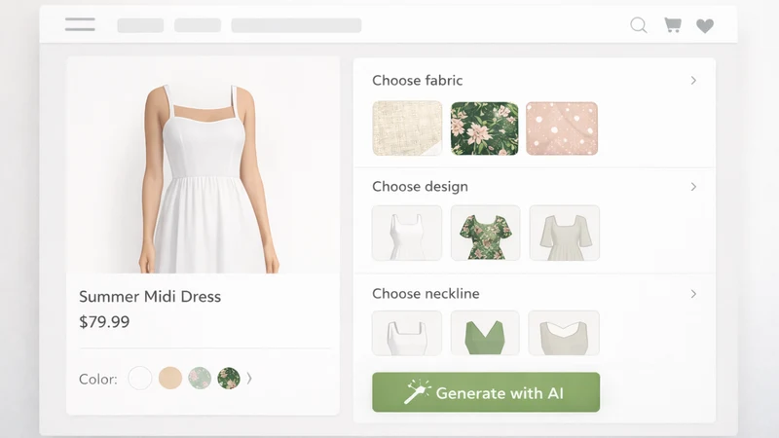Choose the beige half-sleeve dress design
779x438 pixels.
565,233
